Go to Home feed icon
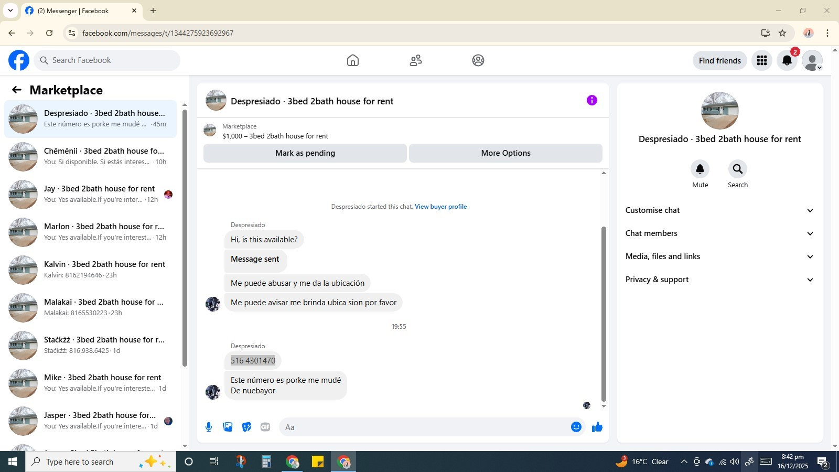The height and width of the screenshot is (472, 839). (x=353, y=60)
